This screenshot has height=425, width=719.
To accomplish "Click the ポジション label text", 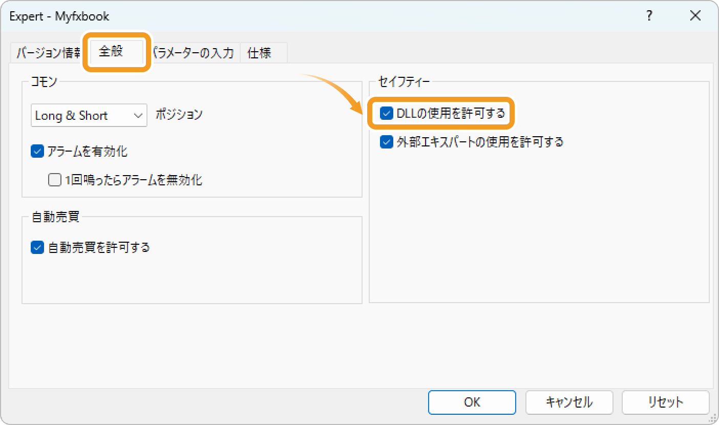I will point(179,115).
